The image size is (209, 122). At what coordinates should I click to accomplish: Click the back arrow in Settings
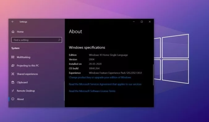tap(13, 22)
